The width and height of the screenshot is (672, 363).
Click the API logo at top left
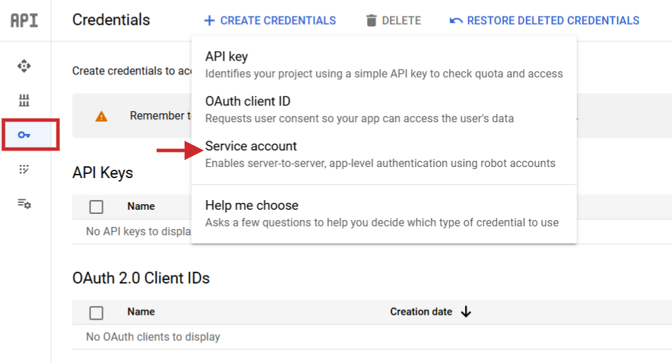click(x=24, y=20)
